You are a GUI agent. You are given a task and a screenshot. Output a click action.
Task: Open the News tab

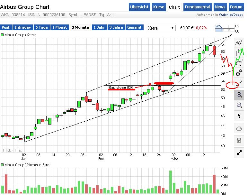coord(220,7)
